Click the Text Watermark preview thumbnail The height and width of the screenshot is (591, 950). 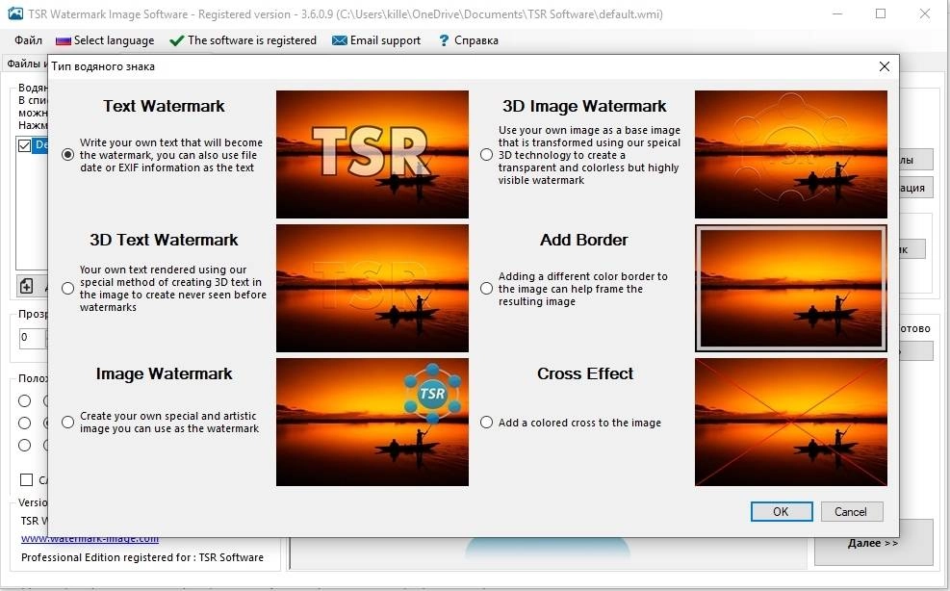pyautogui.click(x=372, y=155)
